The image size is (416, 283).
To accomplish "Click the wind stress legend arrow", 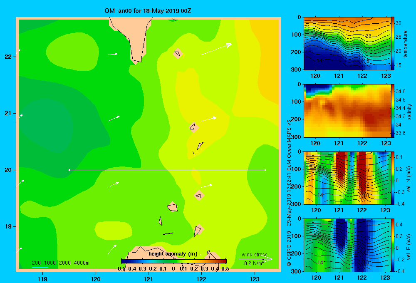I will pyautogui.click(x=256, y=259).
